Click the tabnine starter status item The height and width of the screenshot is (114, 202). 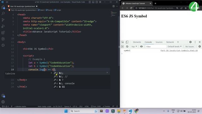[20, 106]
